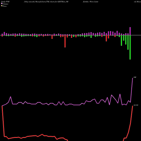The image size is (141, 141).
Task: Click the Volume legend color swatch
Action: click(2, 3)
